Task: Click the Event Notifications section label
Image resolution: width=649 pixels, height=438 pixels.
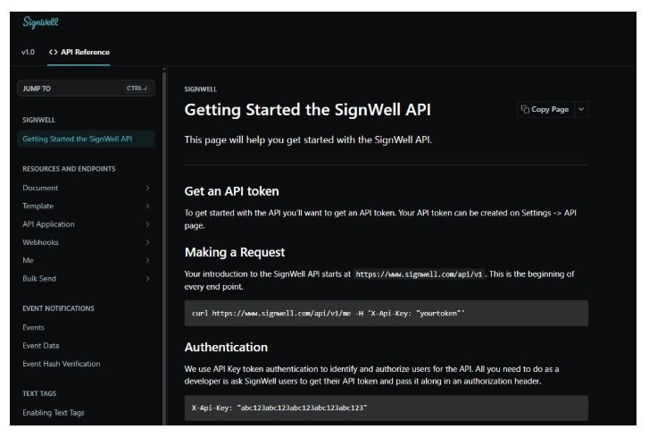Action: 58,308
